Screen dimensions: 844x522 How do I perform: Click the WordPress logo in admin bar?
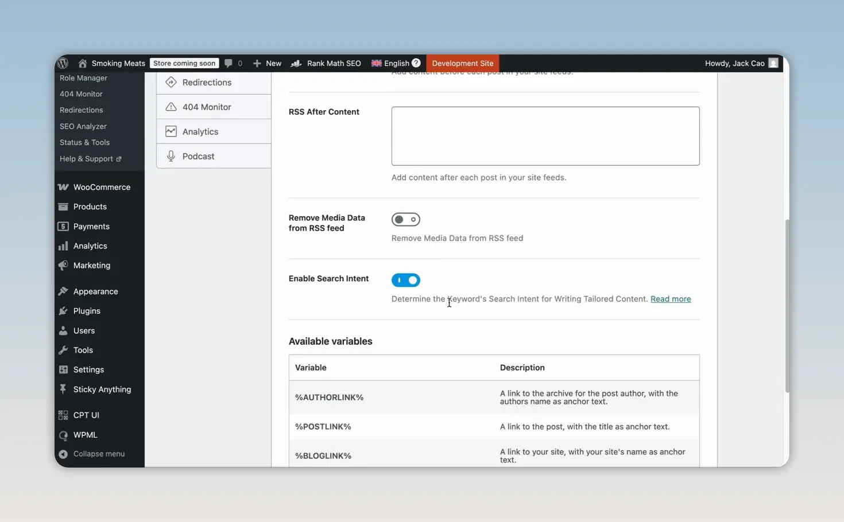point(63,63)
